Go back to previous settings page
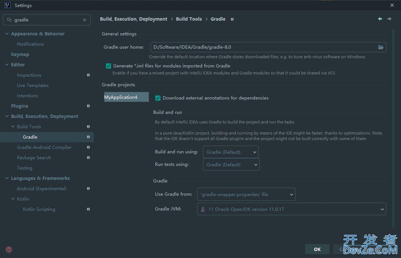This screenshot has height=258, width=401. click(x=380, y=19)
